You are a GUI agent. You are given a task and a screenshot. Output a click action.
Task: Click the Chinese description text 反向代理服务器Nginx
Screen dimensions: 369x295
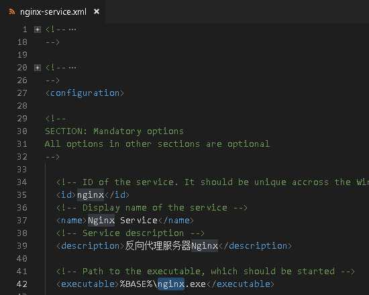point(172,246)
